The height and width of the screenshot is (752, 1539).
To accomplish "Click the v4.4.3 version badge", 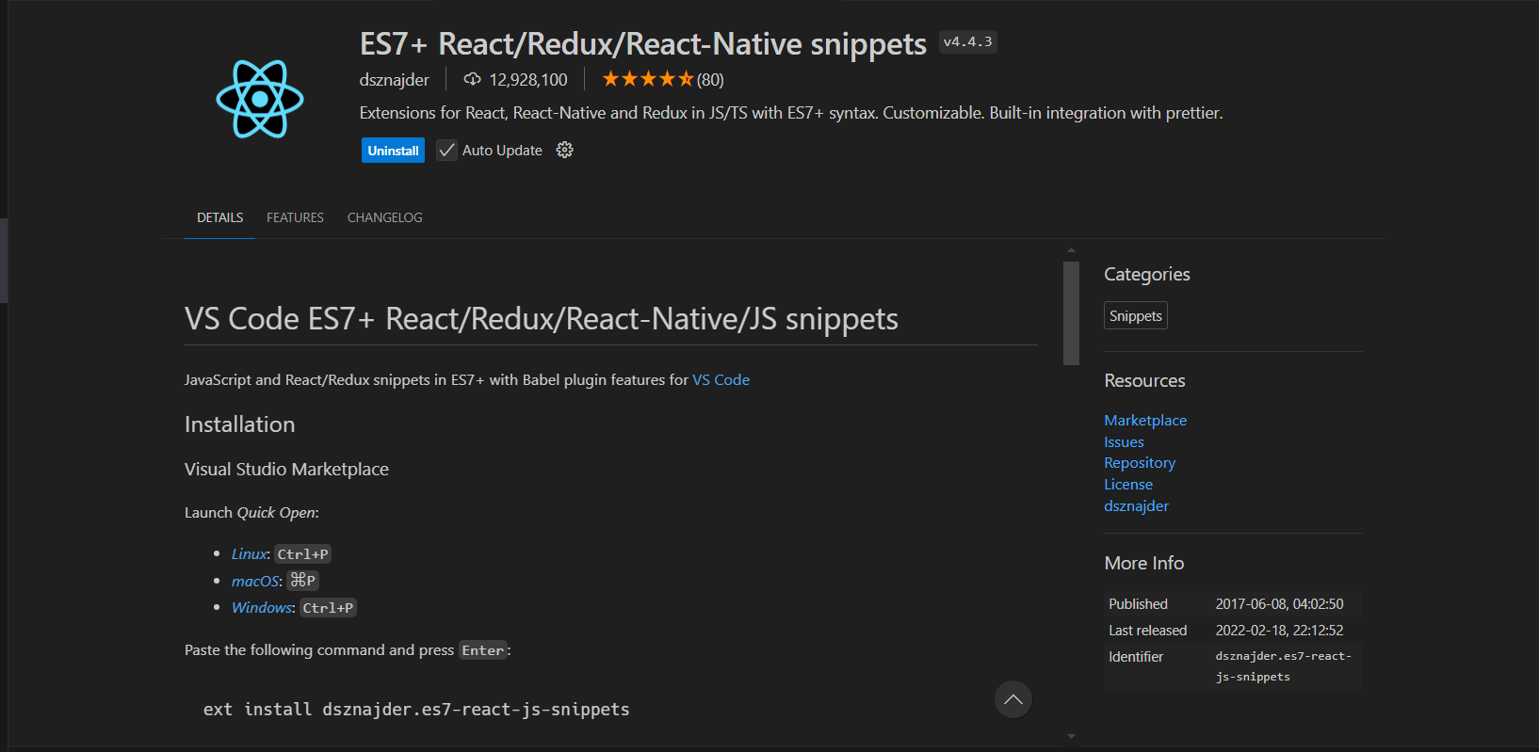I will click(x=967, y=42).
